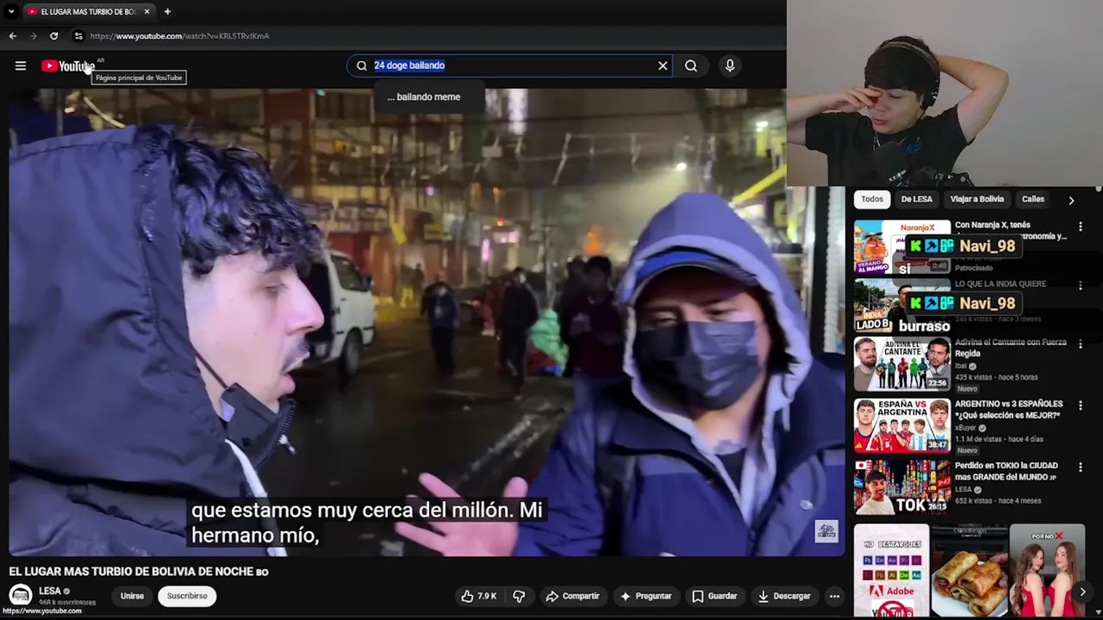Select the Calles filter chip
The height and width of the screenshot is (620, 1103).
point(1033,199)
